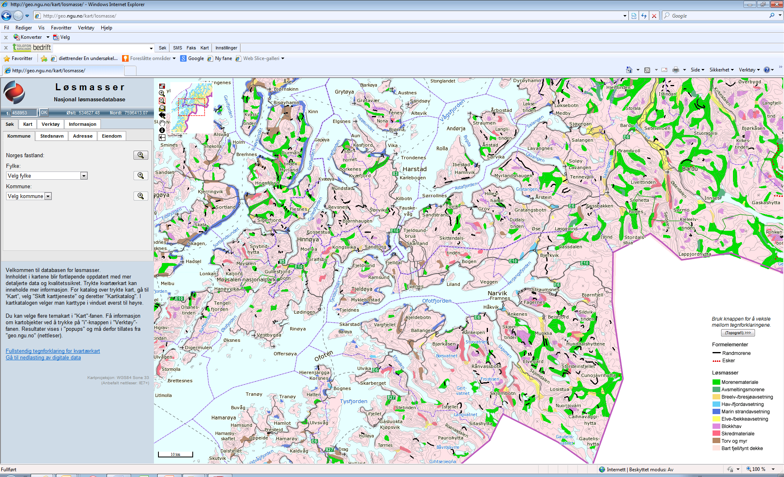Screen dimensions: 784x477
Task: Open the zoom level 100 % dropdown
Action: coord(773,469)
